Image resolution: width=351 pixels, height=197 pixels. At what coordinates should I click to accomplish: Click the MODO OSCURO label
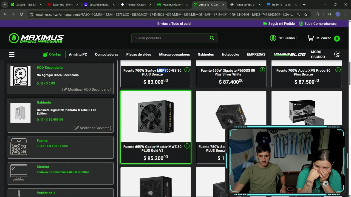coord(318,54)
